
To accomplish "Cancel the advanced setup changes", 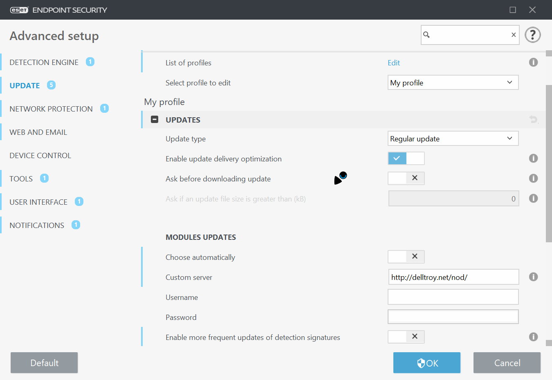I will coord(507,363).
